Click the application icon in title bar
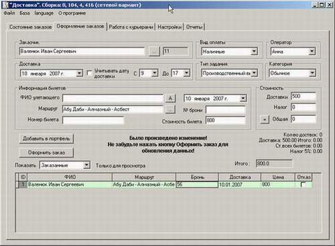 click(x=5, y=5)
